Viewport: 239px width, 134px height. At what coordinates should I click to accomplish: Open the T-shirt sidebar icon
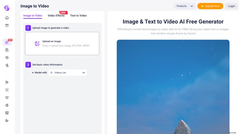tap(7, 97)
